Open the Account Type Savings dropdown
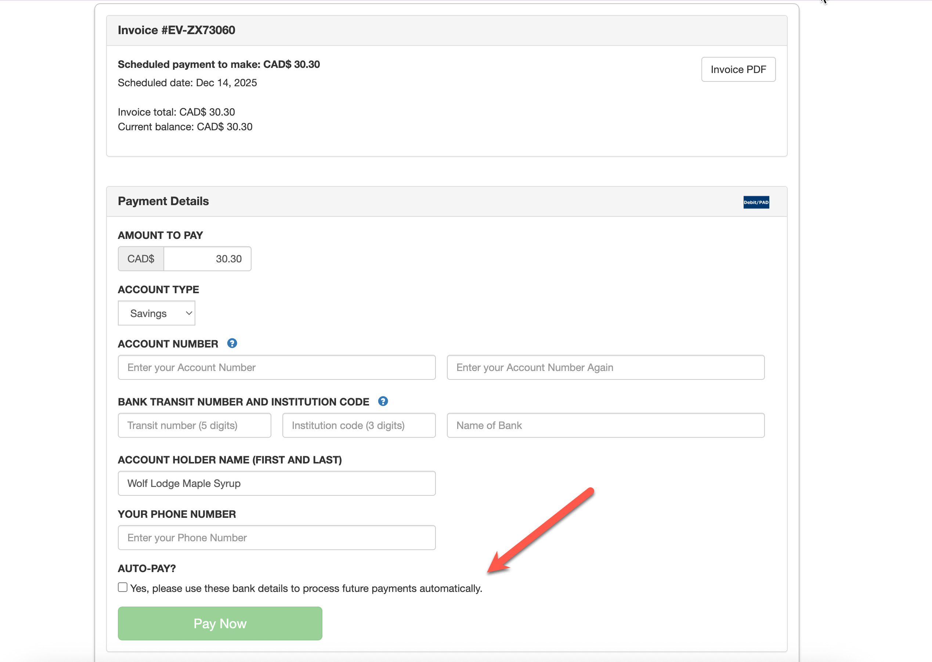The width and height of the screenshot is (932, 662). point(157,313)
